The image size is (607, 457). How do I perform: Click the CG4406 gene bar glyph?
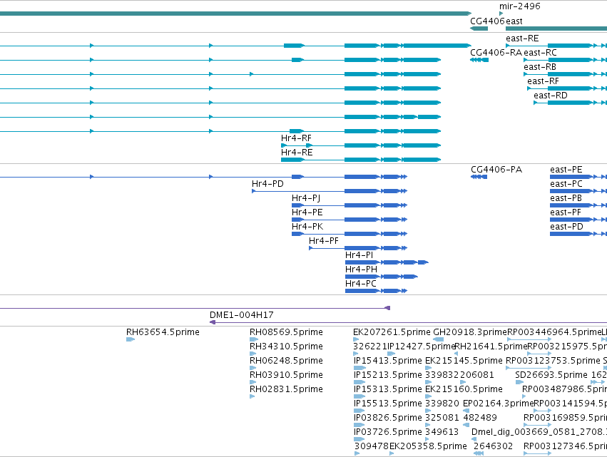coord(479,29)
